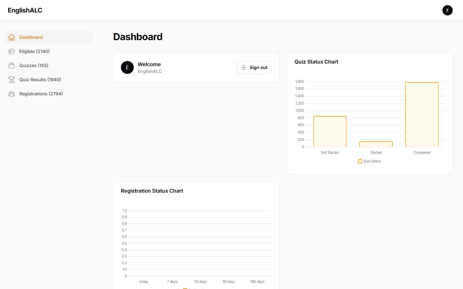Click the '30 days' axis label
The width and height of the screenshot is (463, 289).
(201, 282)
